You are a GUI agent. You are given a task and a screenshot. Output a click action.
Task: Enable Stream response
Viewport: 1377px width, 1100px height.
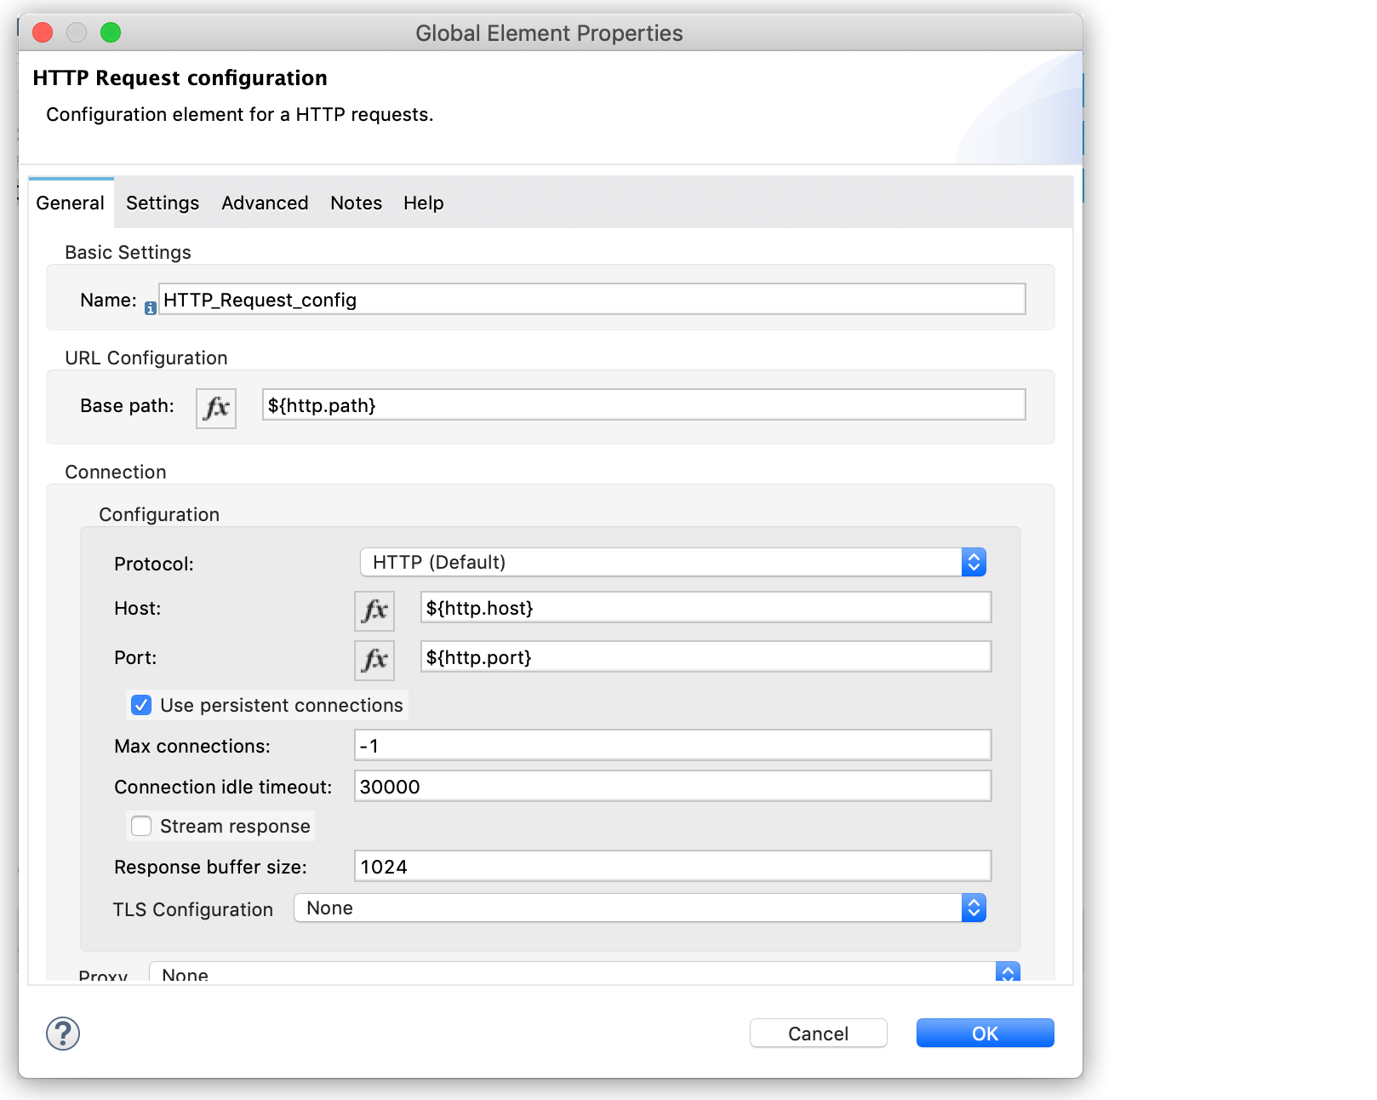coord(140,825)
